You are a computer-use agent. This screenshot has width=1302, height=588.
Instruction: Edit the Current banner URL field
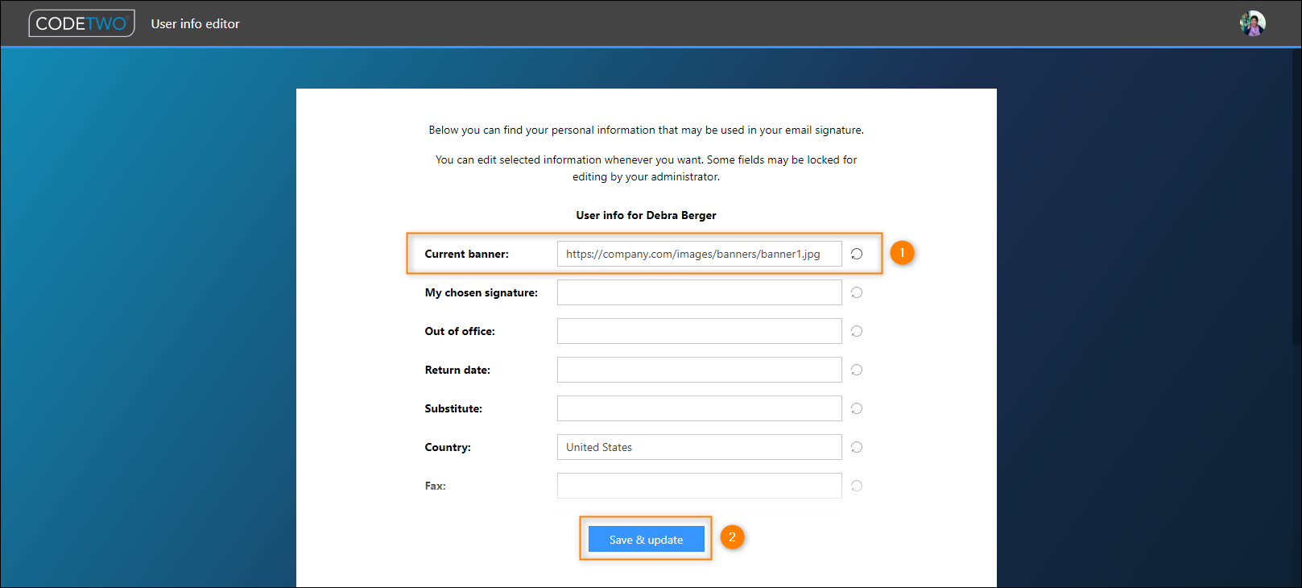pos(699,254)
